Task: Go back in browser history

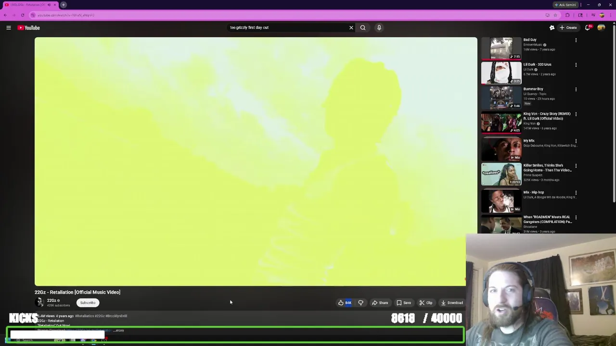Action: (5, 15)
